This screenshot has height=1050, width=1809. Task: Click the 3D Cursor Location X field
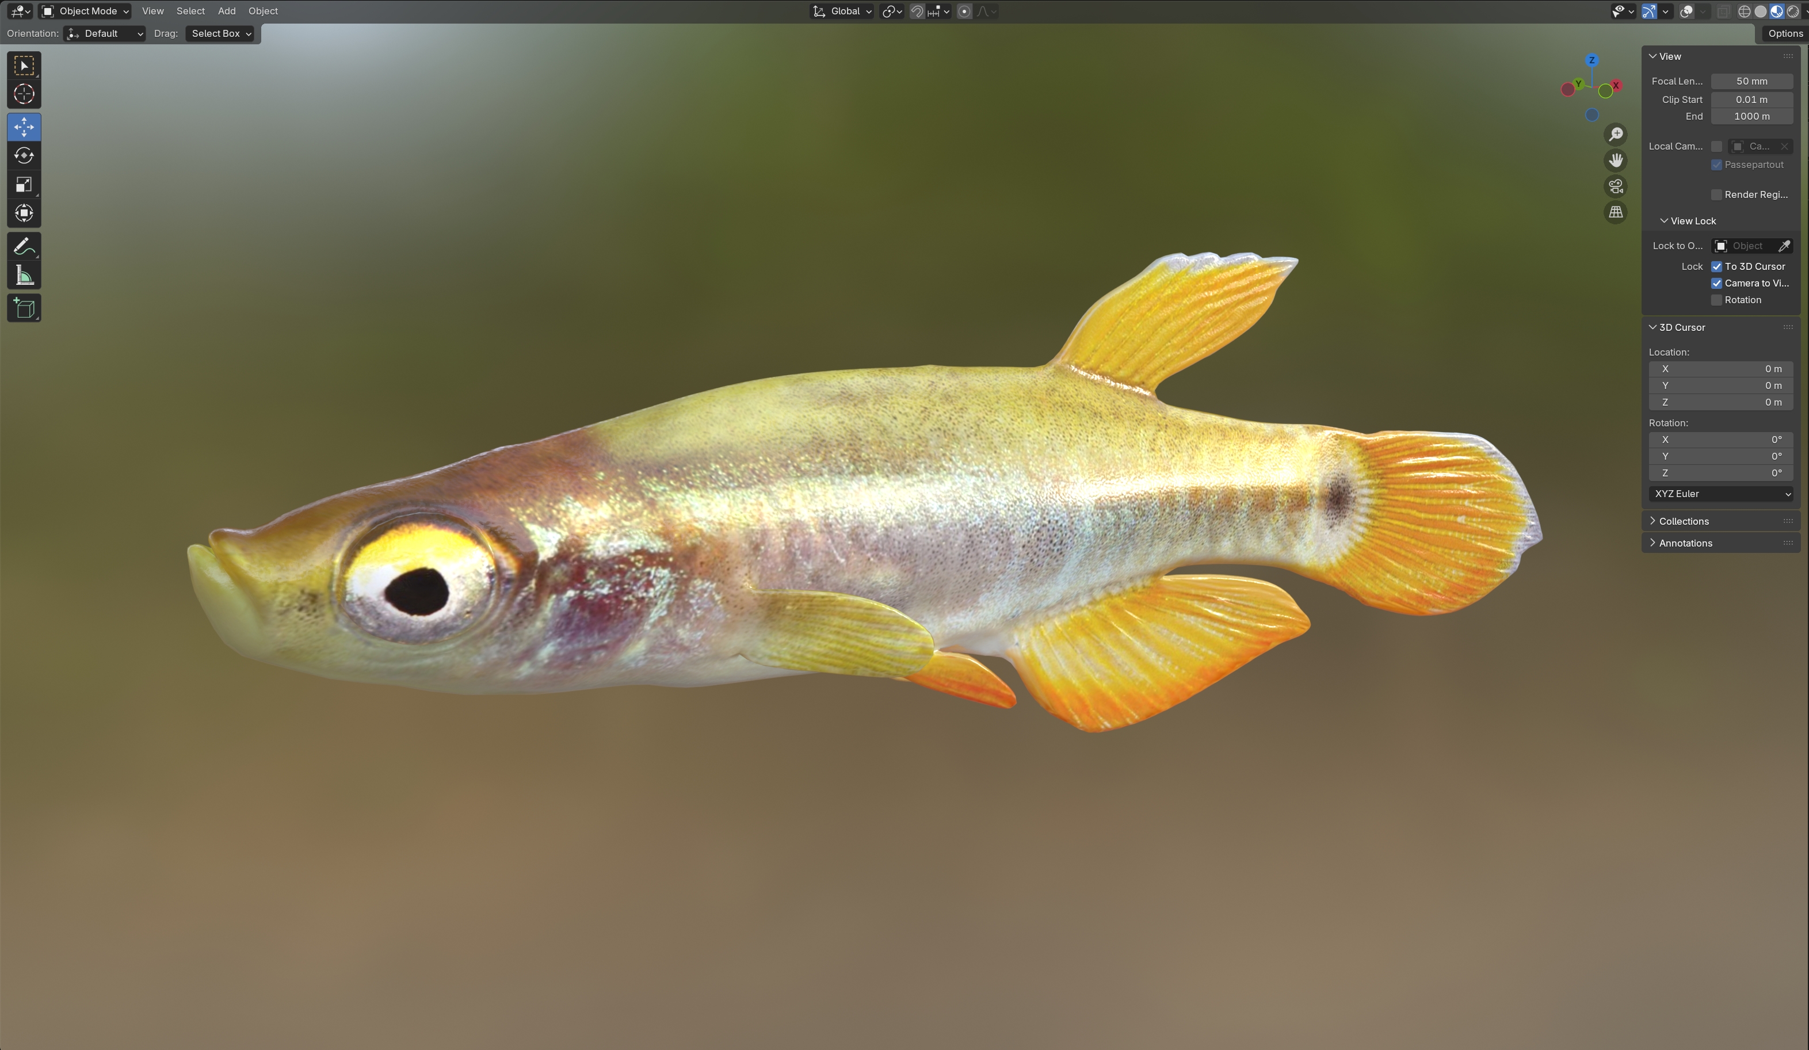pos(1721,369)
